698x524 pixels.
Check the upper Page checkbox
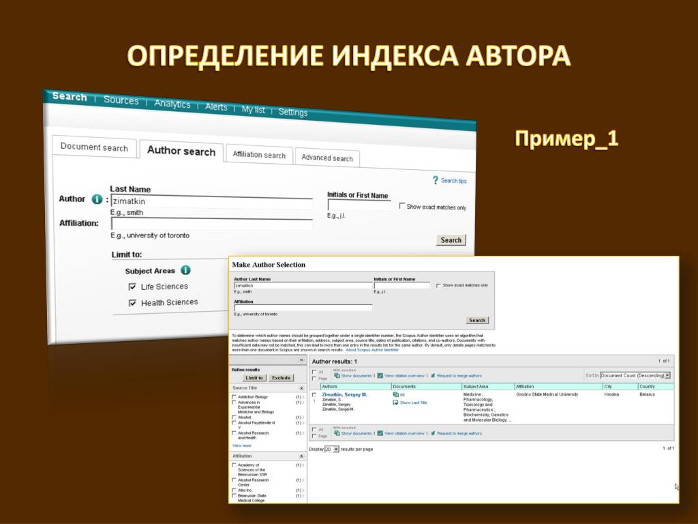click(314, 378)
